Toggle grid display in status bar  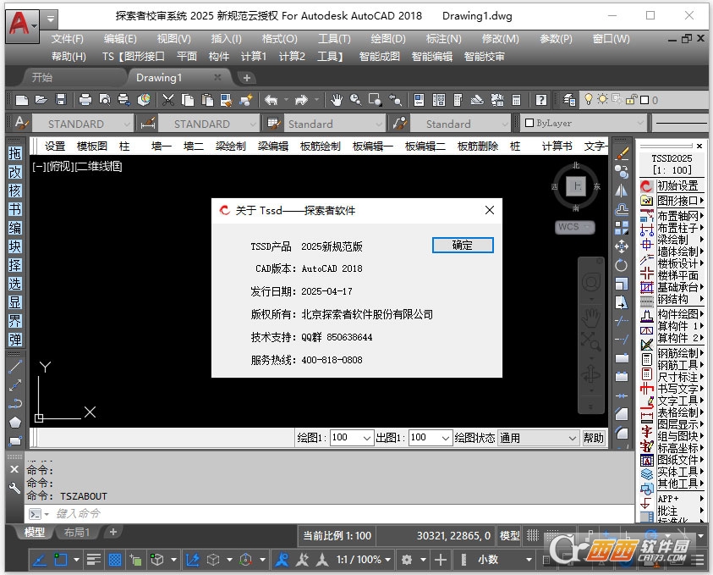tap(533, 536)
